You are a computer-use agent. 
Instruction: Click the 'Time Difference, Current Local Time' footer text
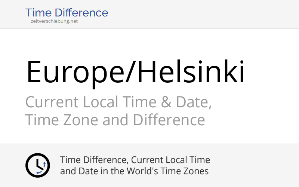[x=135, y=160]
